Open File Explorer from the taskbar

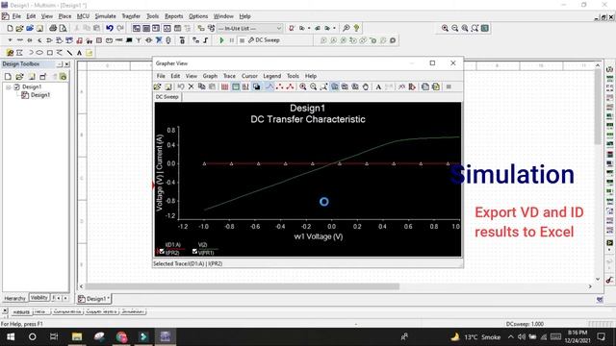click(x=77, y=336)
